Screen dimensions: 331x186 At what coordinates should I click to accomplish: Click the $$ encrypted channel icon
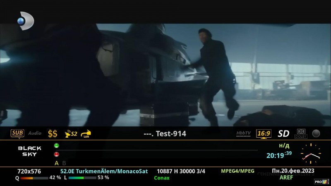click(x=53, y=134)
